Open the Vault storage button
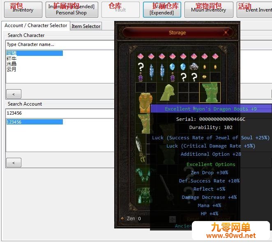 coord(120,9)
